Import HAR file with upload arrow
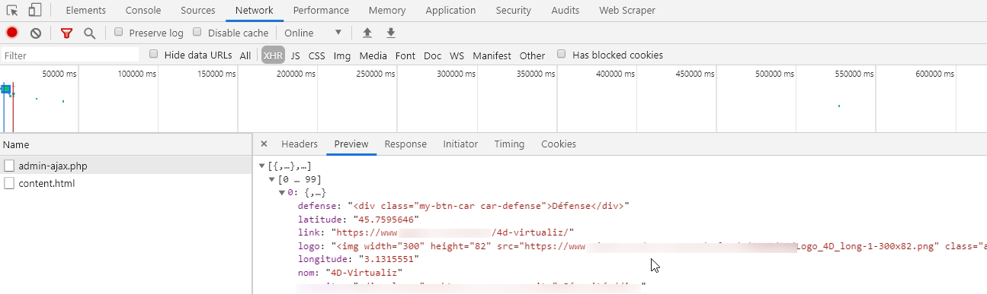 (x=367, y=33)
